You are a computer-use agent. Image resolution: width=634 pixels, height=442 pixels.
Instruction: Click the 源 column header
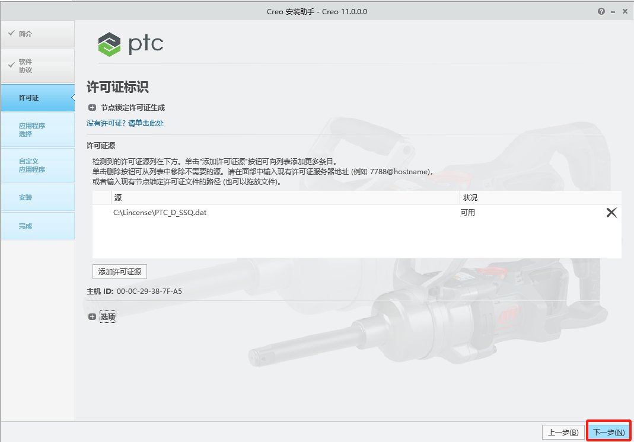[285, 197]
